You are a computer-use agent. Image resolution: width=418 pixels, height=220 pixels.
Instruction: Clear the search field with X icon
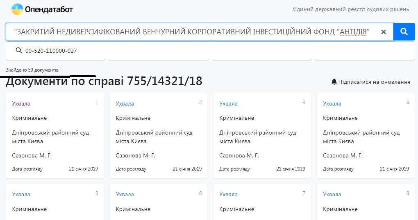(x=384, y=32)
